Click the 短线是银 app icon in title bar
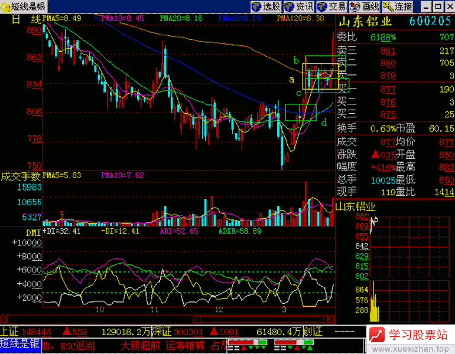Screen dimensions: 455x354 click(5, 6)
